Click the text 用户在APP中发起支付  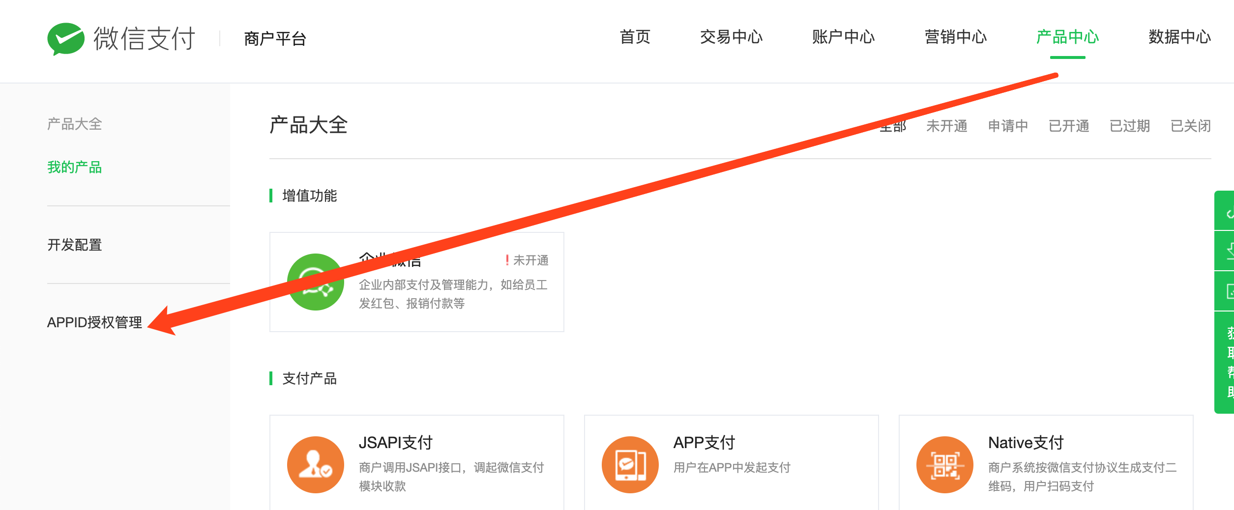(732, 467)
